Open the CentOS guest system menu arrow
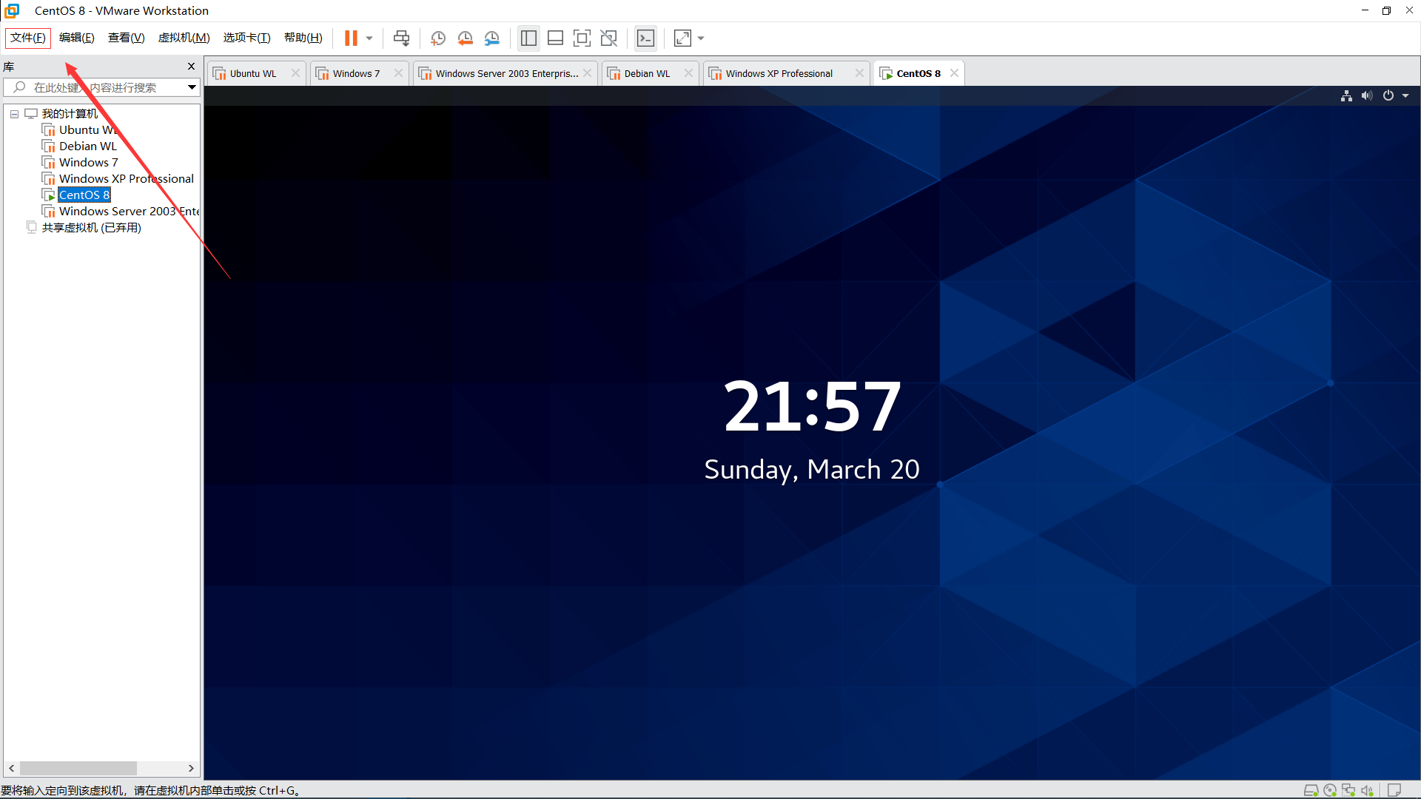Image resolution: width=1421 pixels, height=799 pixels. [1405, 95]
